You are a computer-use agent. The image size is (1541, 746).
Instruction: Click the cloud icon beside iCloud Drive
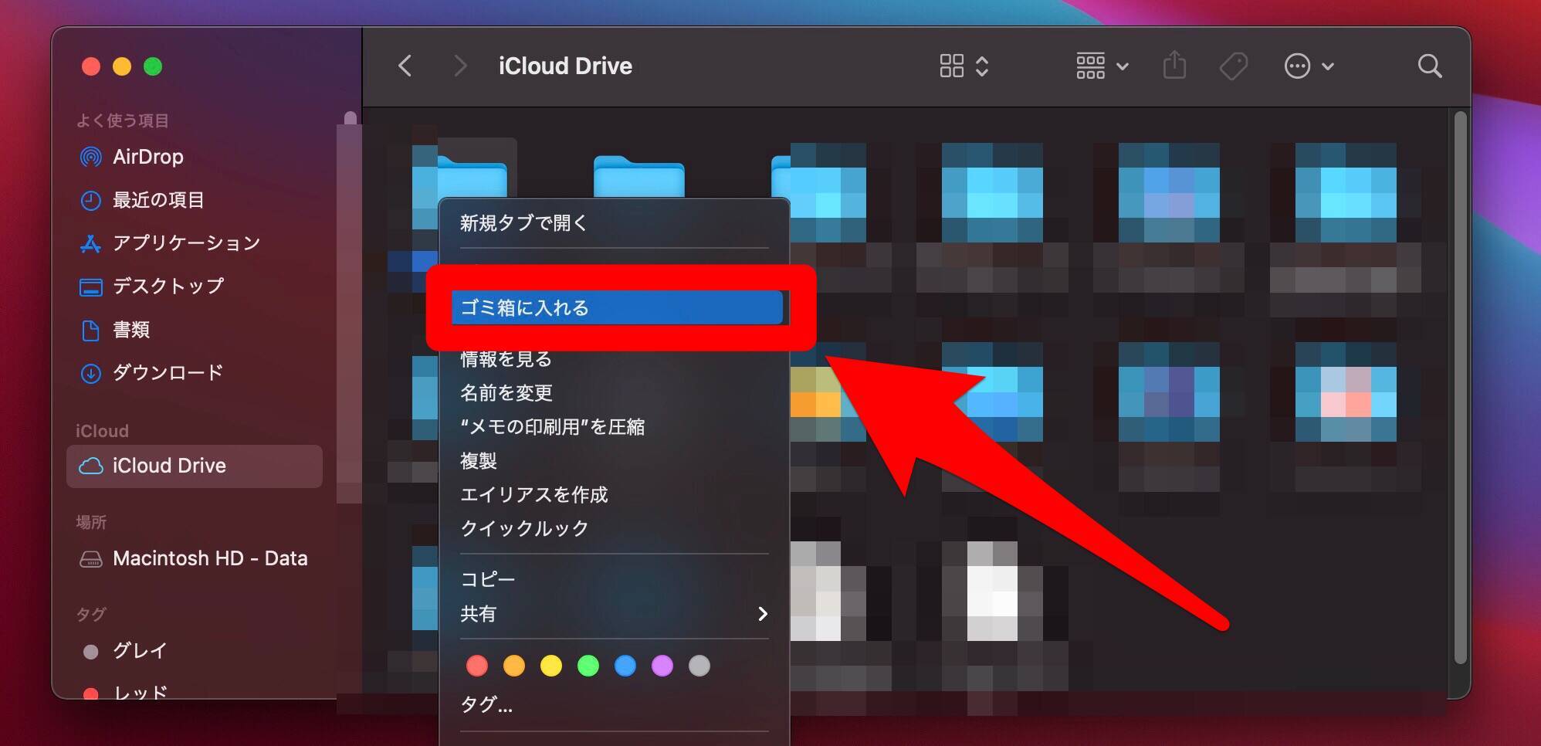pyautogui.click(x=91, y=466)
